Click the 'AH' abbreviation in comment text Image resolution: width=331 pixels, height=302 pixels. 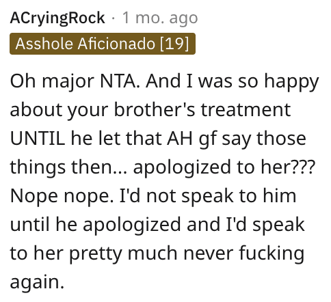180,139
